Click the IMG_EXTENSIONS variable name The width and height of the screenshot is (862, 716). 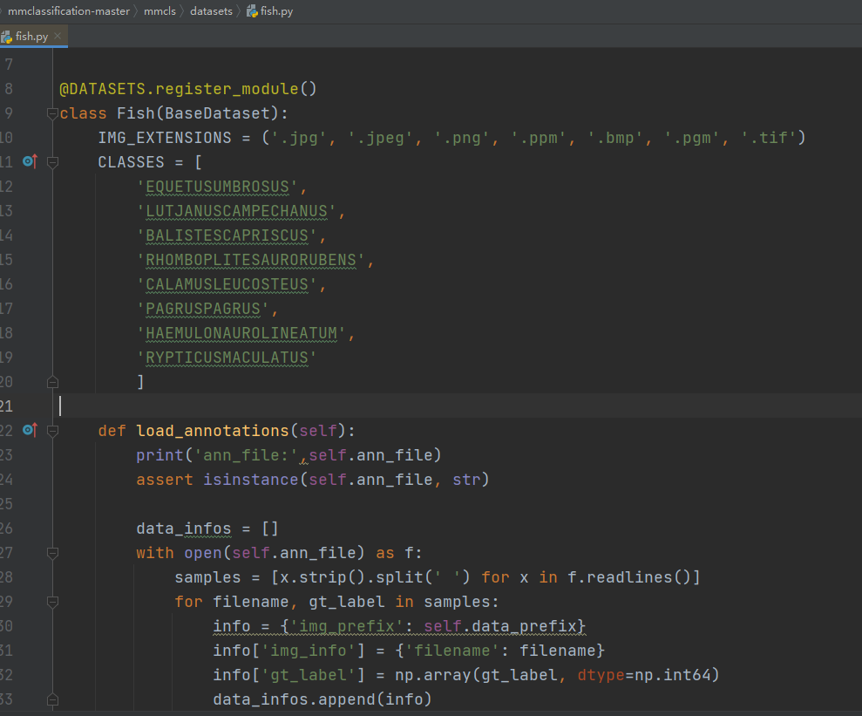click(x=165, y=138)
